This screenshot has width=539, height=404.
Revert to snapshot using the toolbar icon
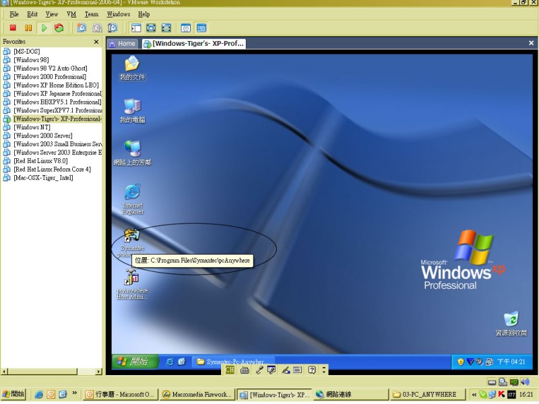97,28
